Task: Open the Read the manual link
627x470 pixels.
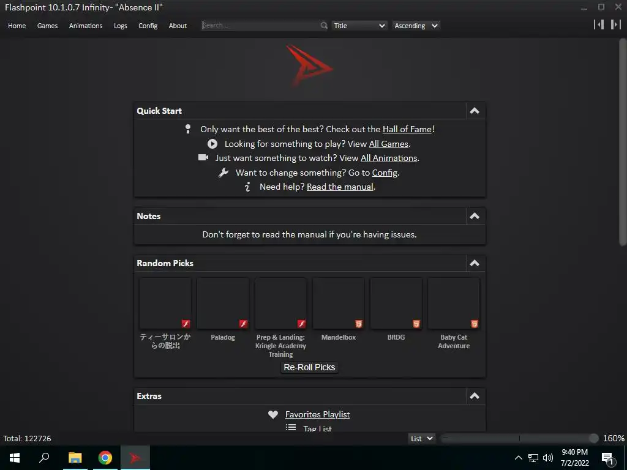Action: pyautogui.click(x=340, y=187)
